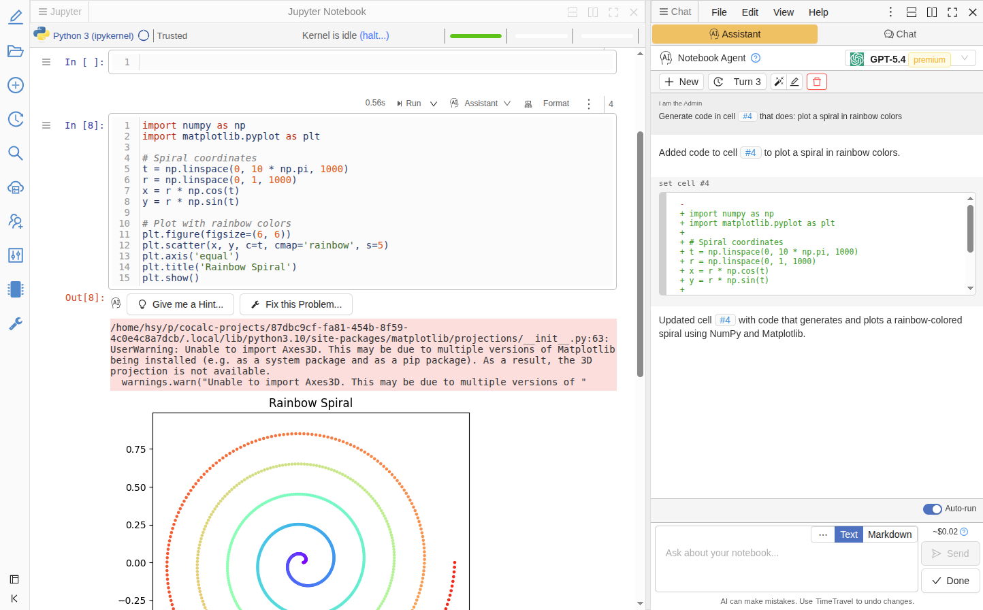Click the green resource usage bar
Screen dimensions: 983x610
(475, 36)
